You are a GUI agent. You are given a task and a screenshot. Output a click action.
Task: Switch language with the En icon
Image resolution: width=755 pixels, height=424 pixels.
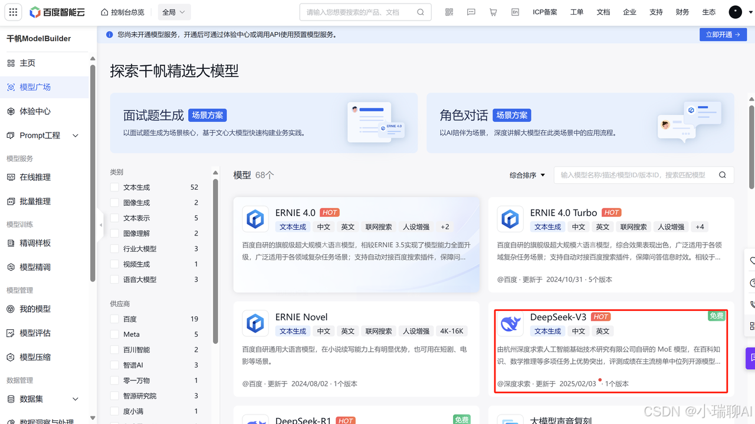pos(515,12)
